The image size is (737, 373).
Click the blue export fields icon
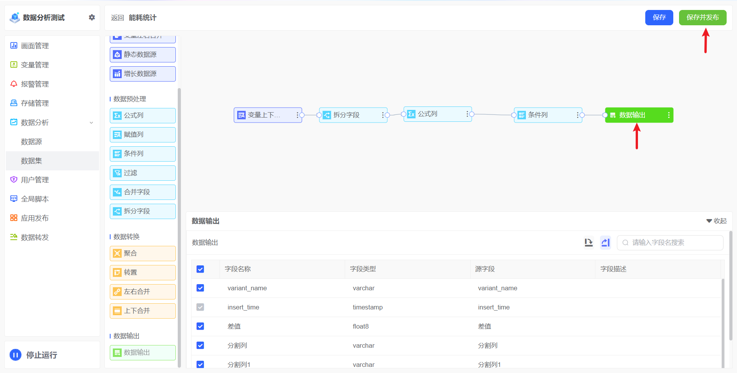coord(605,242)
